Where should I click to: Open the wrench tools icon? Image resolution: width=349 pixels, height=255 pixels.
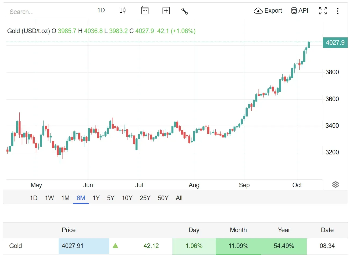pyautogui.click(x=184, y=11)
